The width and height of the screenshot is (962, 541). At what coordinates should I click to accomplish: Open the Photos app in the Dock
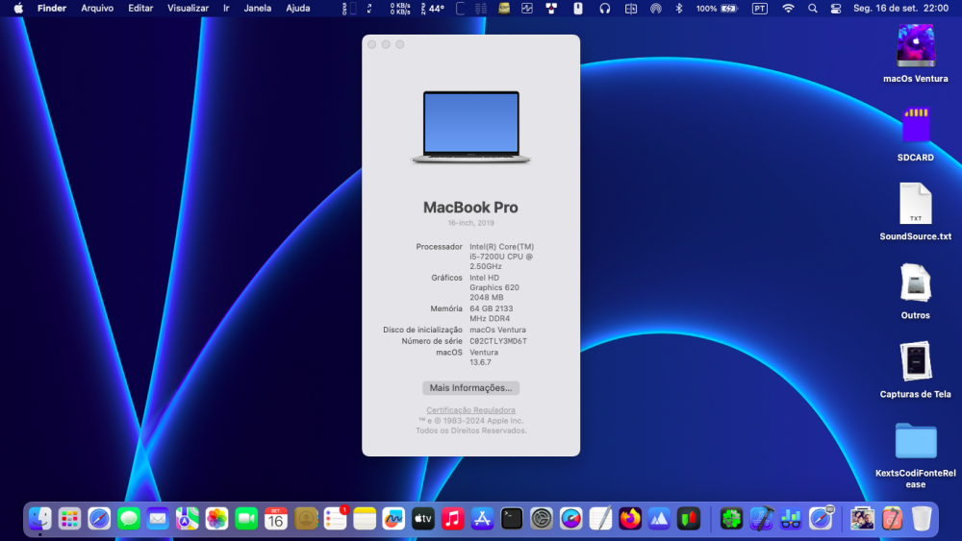coord(216,519)
